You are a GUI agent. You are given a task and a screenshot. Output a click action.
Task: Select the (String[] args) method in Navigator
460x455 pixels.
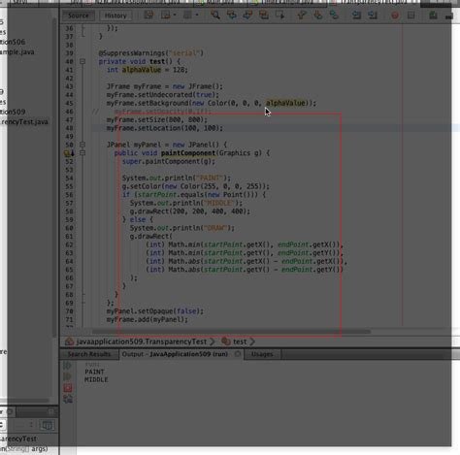(24, 449)
